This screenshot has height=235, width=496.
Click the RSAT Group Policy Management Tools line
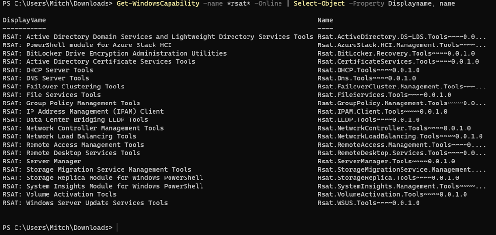click(x=71, y=103)
